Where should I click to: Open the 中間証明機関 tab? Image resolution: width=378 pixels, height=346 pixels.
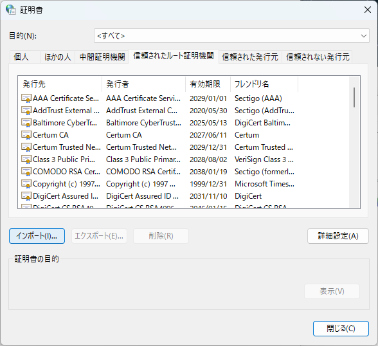click(102, 57)
